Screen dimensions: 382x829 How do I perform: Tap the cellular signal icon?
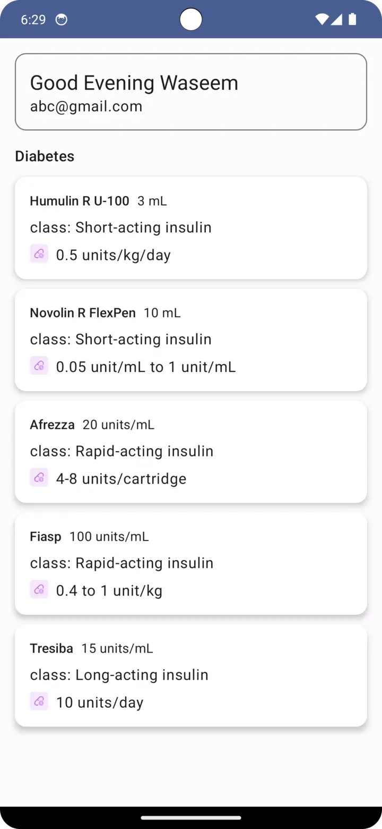click(336, 20)
